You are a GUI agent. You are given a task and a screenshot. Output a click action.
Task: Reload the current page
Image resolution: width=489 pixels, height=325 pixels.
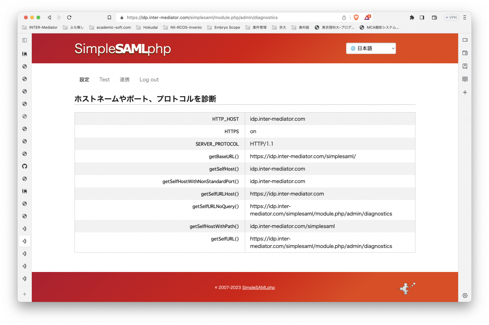(x=68, y=17)
